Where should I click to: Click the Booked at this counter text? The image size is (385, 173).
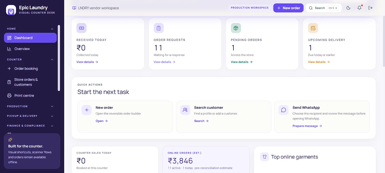tap(92, 168)
